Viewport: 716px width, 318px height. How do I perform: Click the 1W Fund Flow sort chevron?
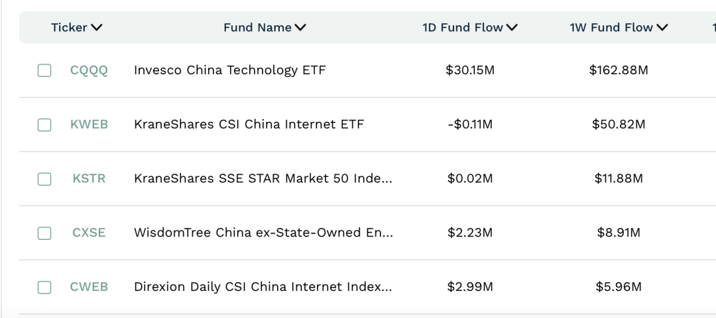tap(662, 28)
